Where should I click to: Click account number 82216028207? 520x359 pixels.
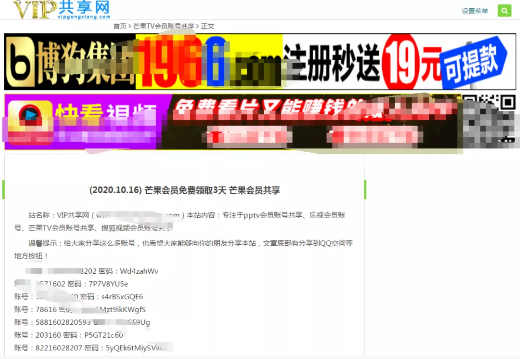click(x=59, y=348)
